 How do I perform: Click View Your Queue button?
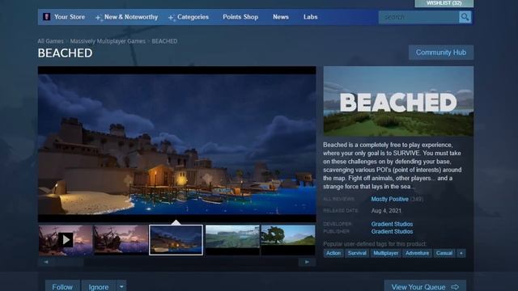[x=425, y=286]
